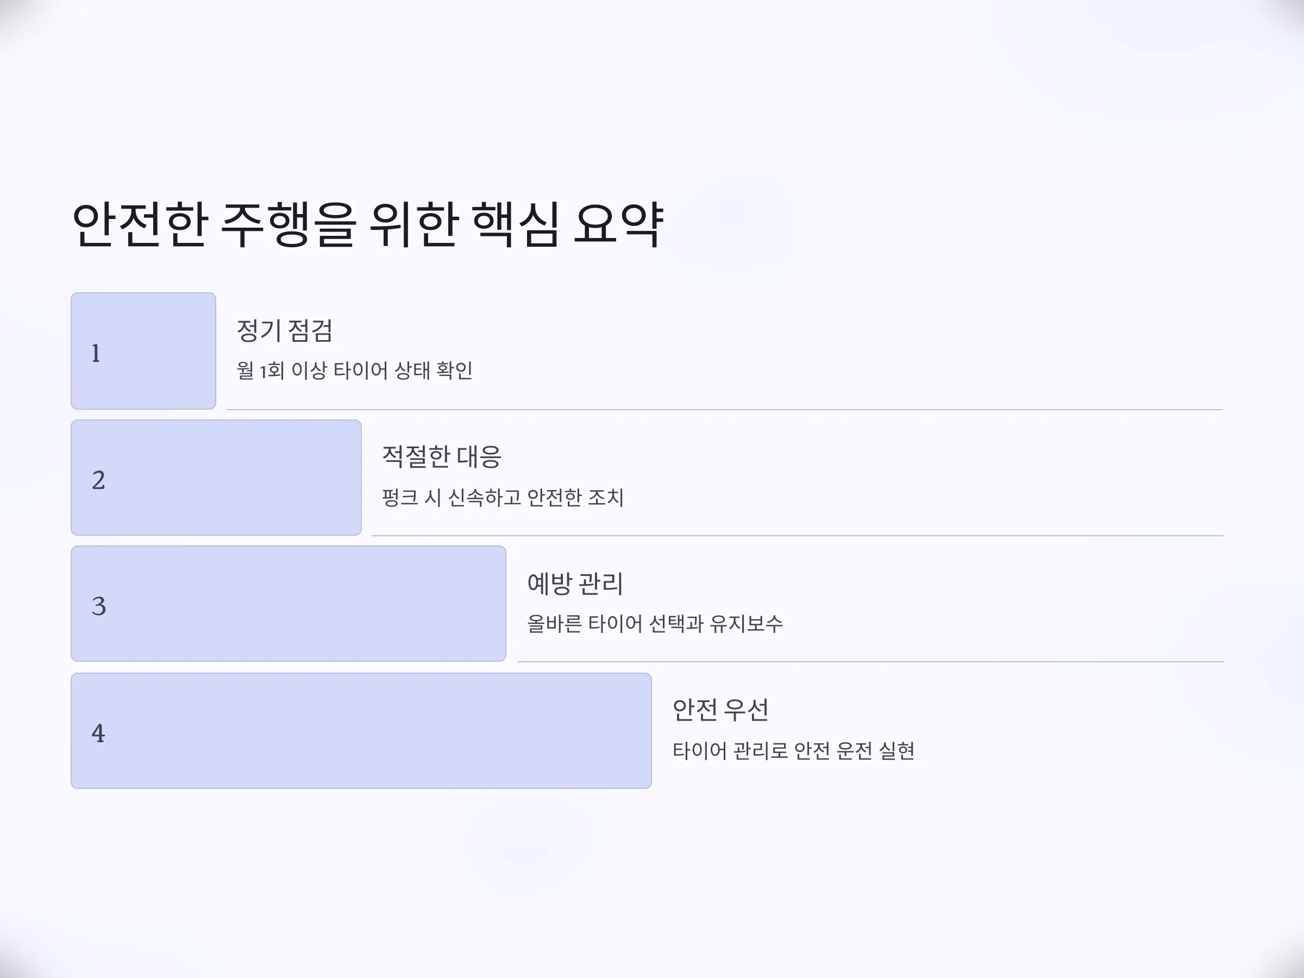Click the divider line under 예방 관리 row
This screenshot has width=1304, height=978.
pyautogui.click(x=870, y=661)
